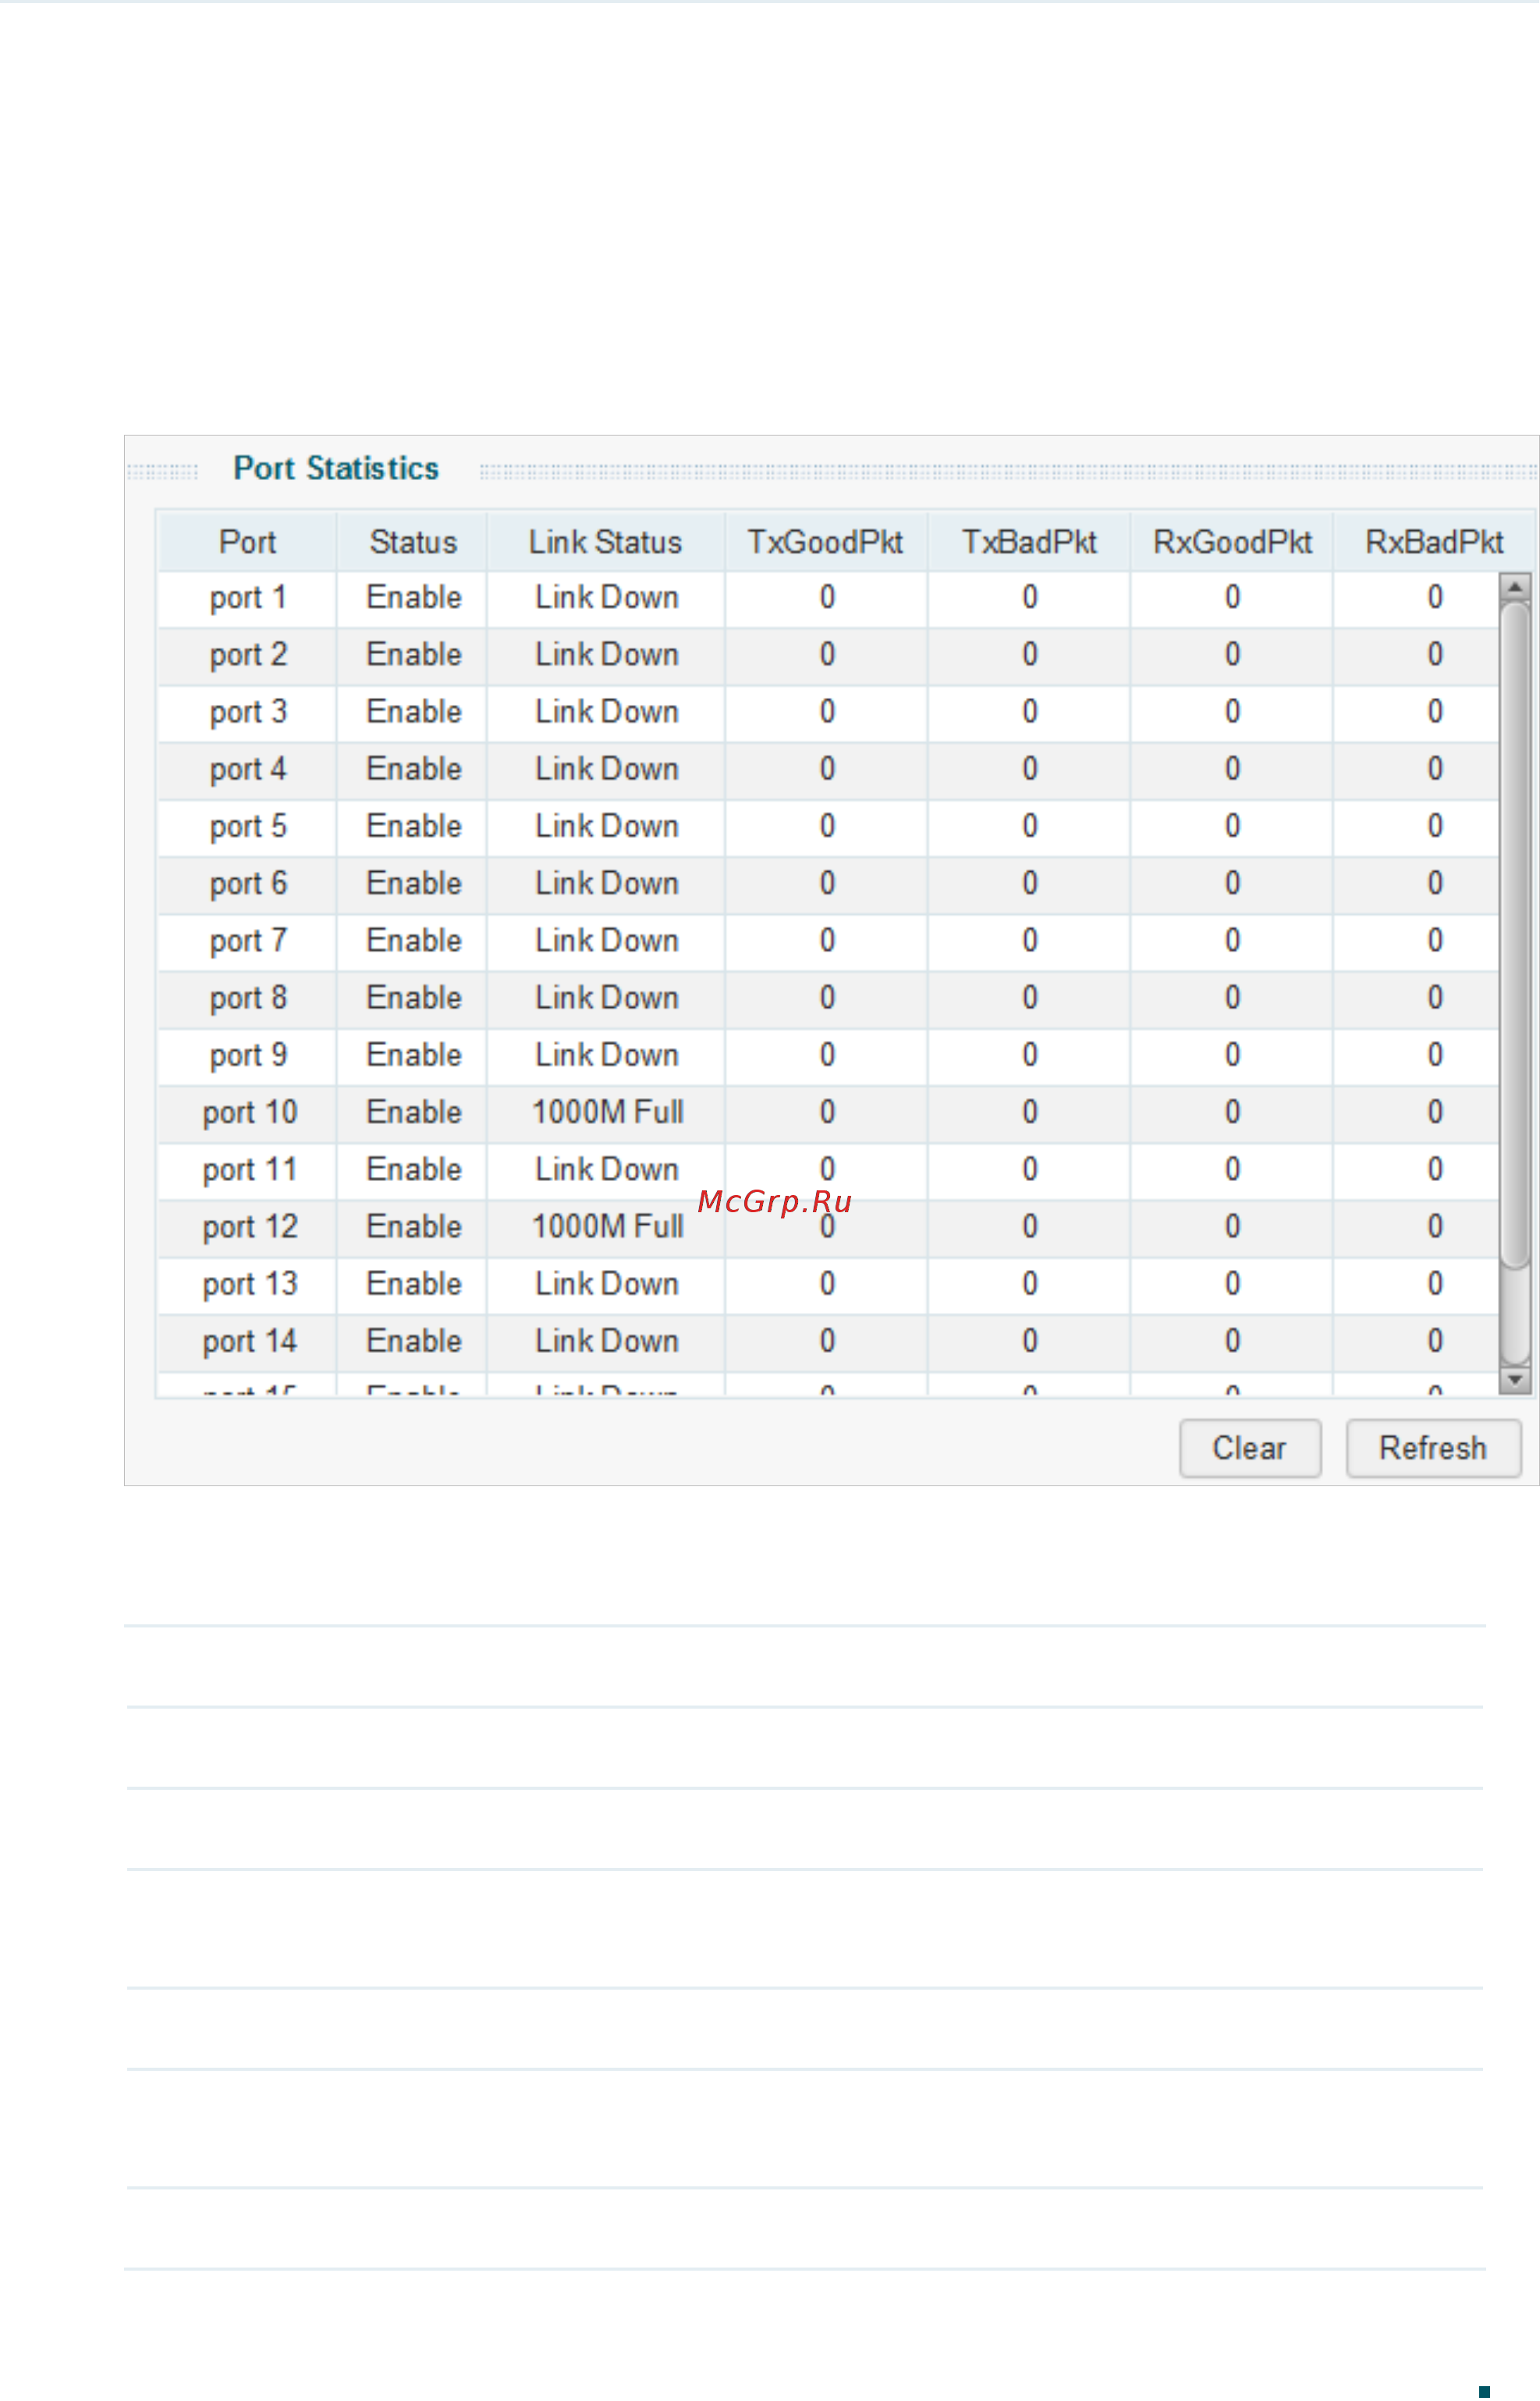Click TxBadPkt value for port 4
Viewport: 1540px width, 2401px height.
click(x=1030, y=770)
